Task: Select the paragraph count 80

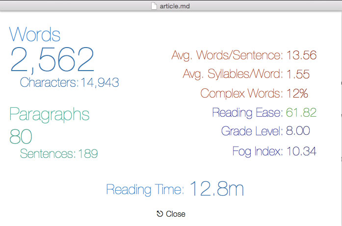Action: coord(21,136)
